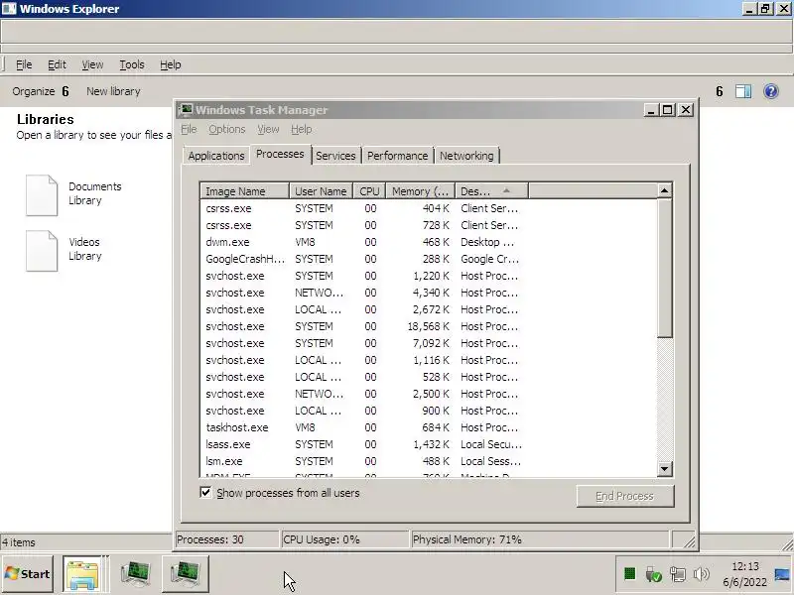The image size is (794, 595).
Task: Sort processes by Description column header
Action: pos(491,191)
